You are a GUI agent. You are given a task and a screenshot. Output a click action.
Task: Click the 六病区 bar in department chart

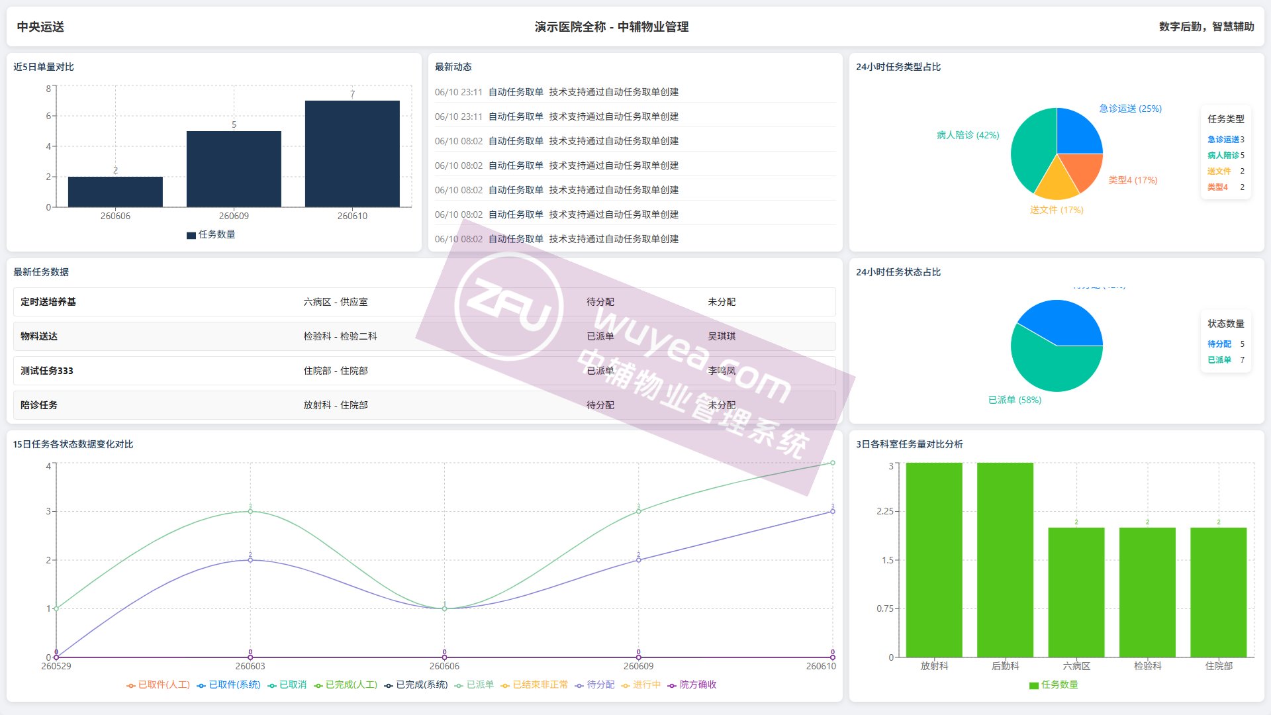(1076, 593)
